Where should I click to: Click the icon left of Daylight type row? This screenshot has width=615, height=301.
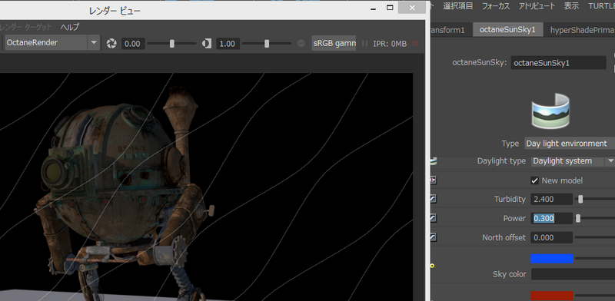(x=433, y=160)
